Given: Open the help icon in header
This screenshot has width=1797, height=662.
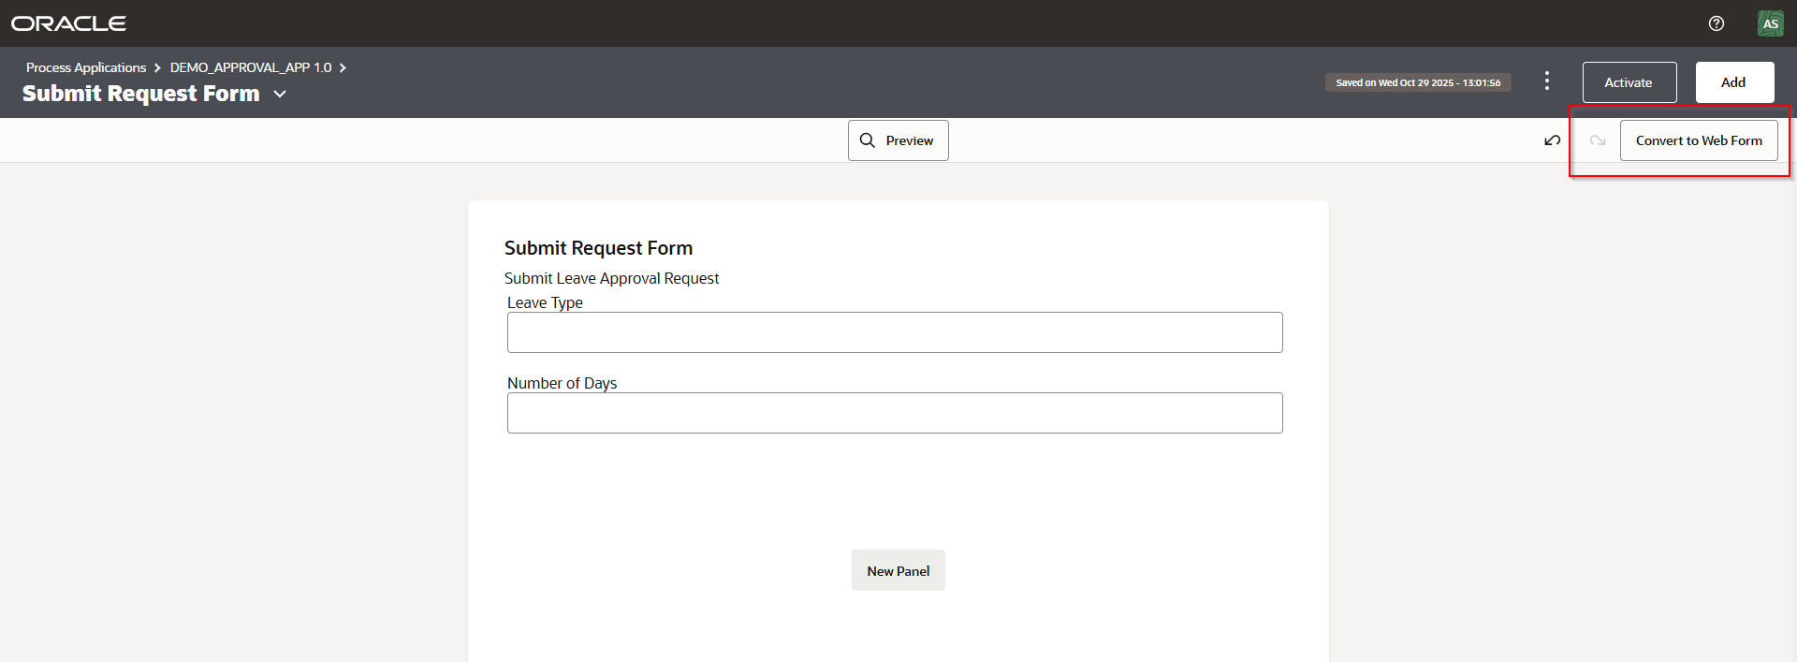Looking at the screenshot, I should [x=1716, y=23].
